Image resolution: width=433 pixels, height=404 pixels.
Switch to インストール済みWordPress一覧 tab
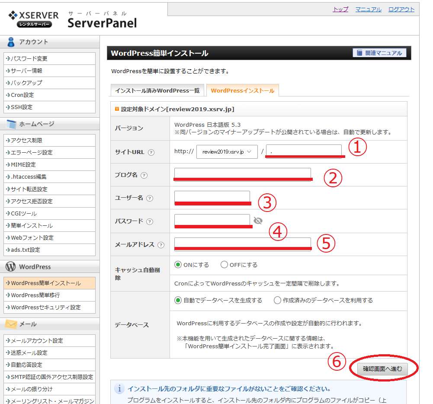click(x=157, y=90)
